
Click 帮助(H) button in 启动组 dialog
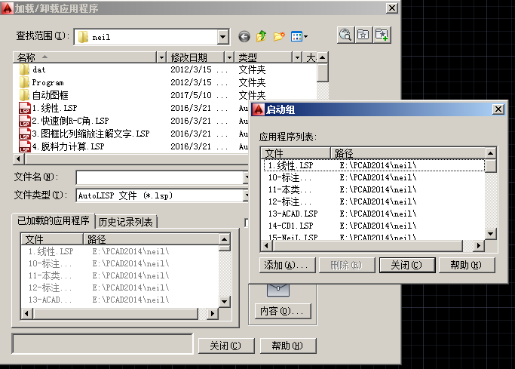467,265
